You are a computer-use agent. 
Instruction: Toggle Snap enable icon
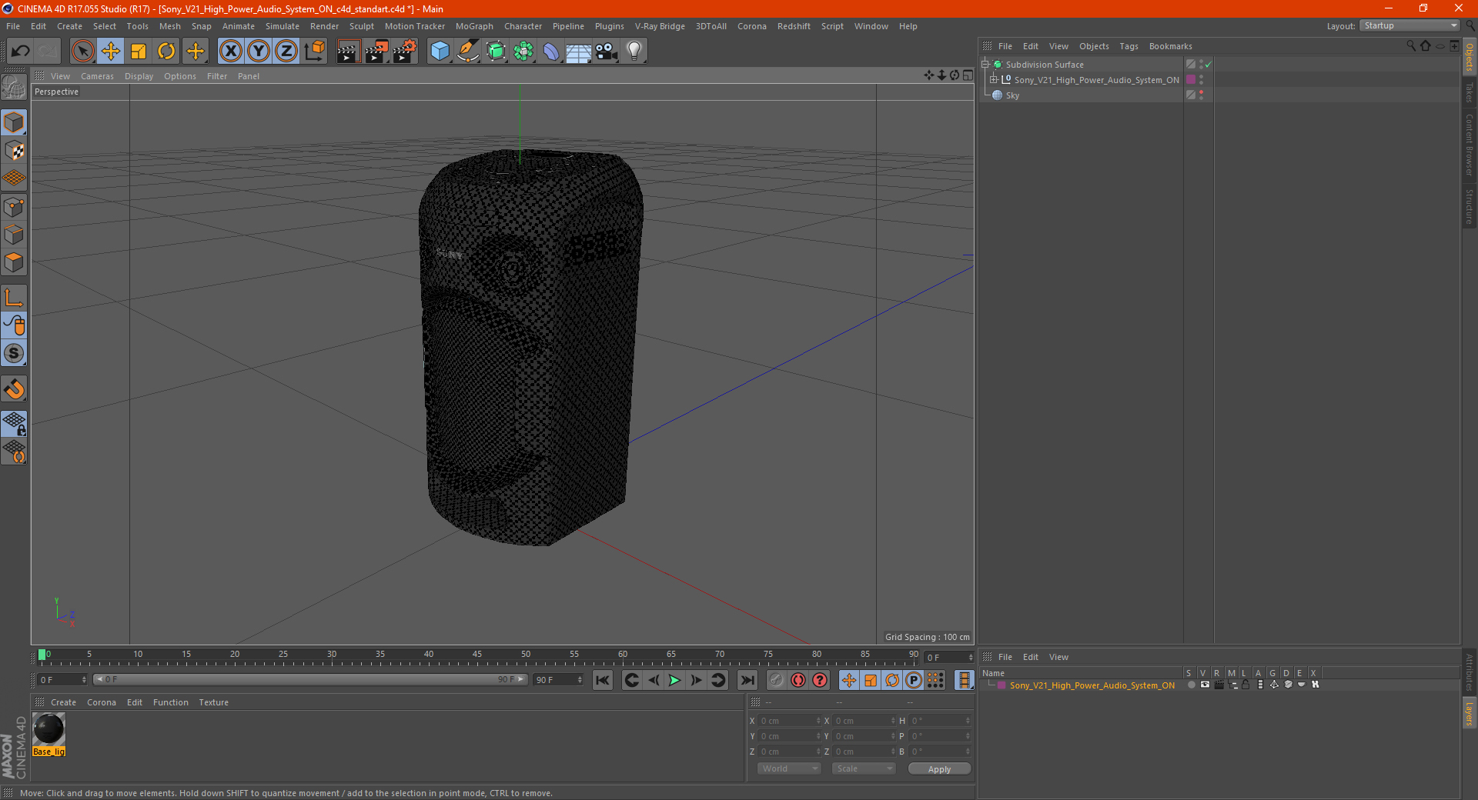[14, 388]
